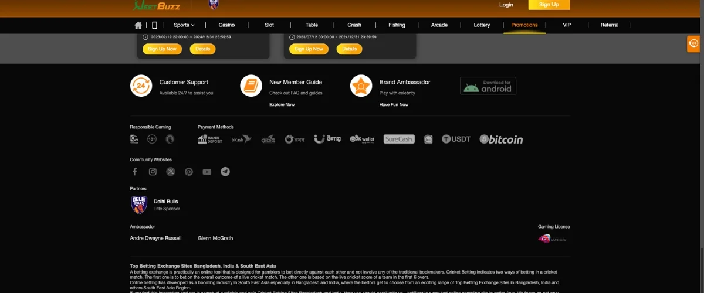
Task: Open the Telegram community icon
Action: click(225, 172)
